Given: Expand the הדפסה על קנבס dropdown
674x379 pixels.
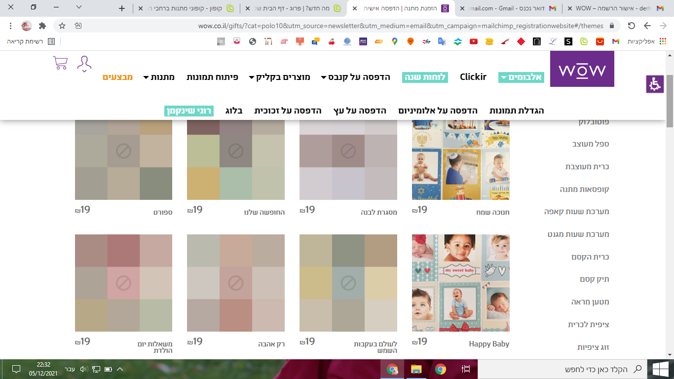Looking at the screenshot, I should tap(356, 77).
